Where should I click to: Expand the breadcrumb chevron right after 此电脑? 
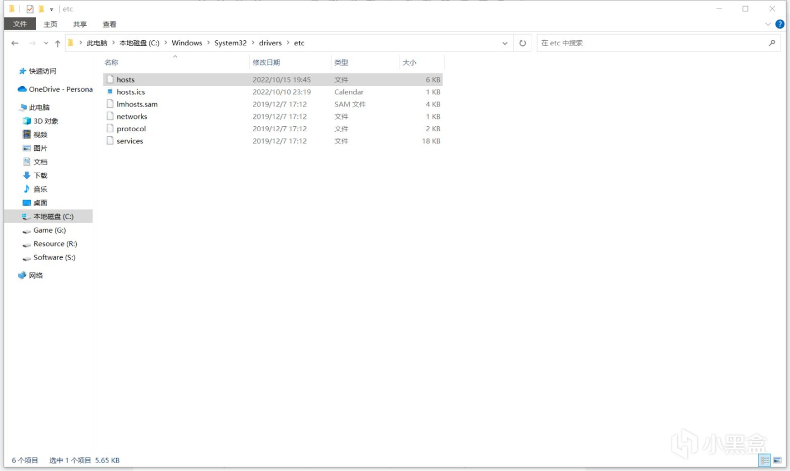pyautogui.click(x=113, y=43)
